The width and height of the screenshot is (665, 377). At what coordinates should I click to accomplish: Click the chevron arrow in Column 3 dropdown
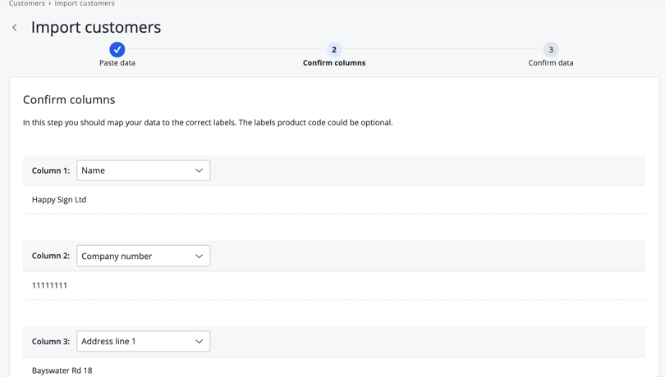(199, 342)
